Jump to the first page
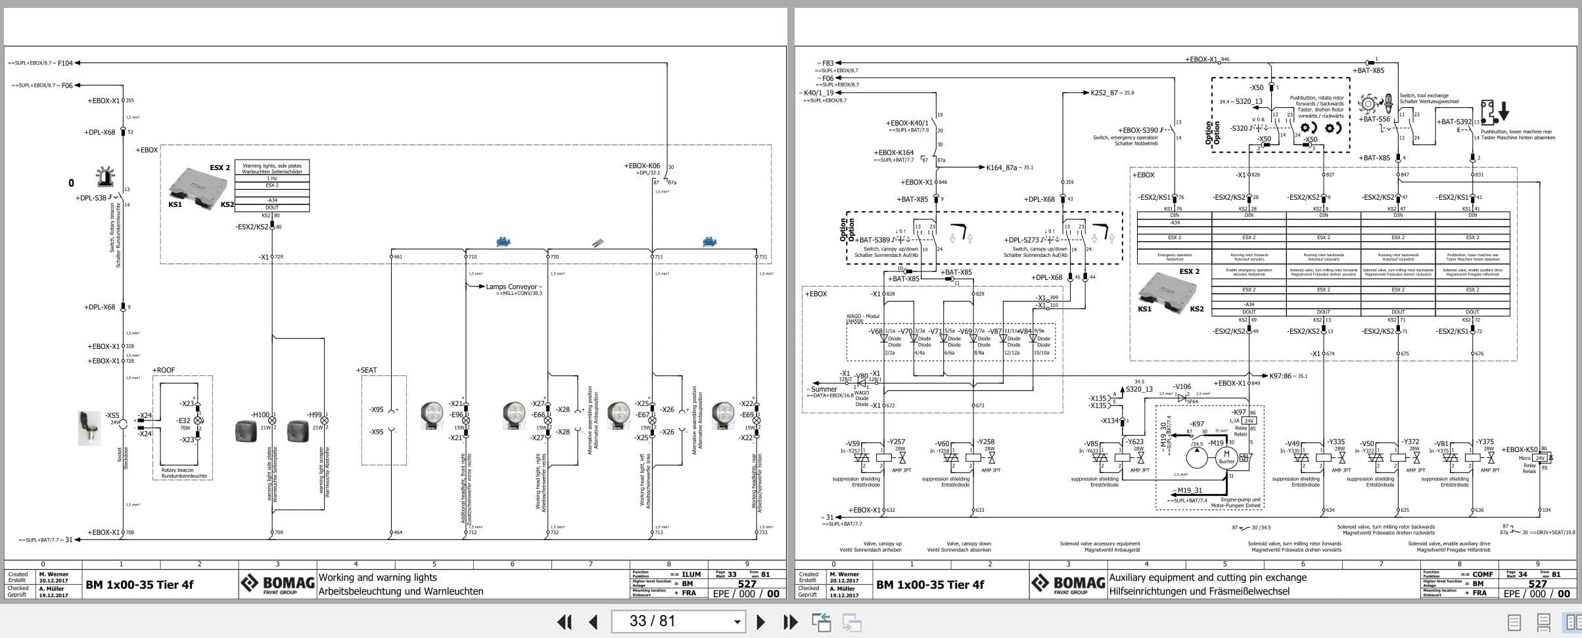This screenshot has height=638, width=1582. (564, 622)
